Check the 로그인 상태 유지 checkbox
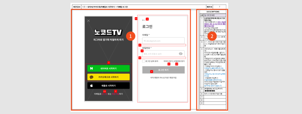Viewport: 302px width, 114px height. (143, 61)
